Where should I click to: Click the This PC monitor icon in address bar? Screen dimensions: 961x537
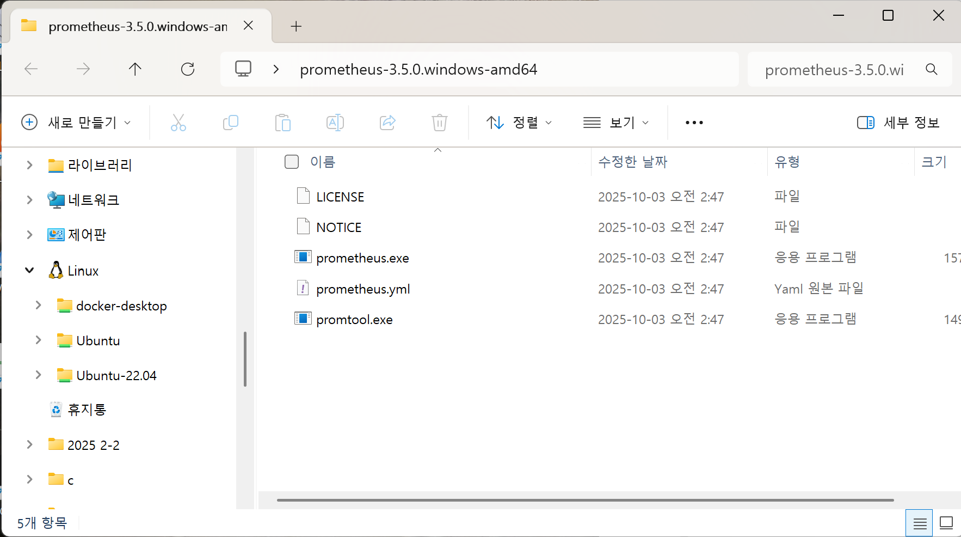[x=243, y=69]
